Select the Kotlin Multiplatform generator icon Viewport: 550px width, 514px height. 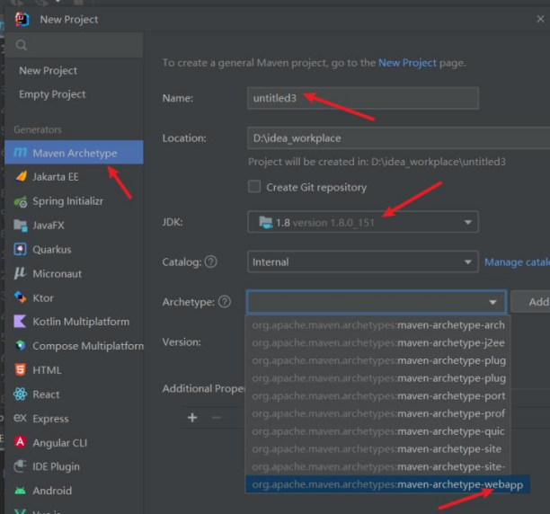[x=20, y=322]
